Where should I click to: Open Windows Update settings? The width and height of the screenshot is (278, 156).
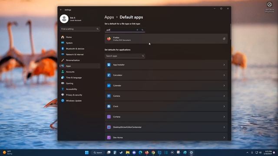coord(80,101)
